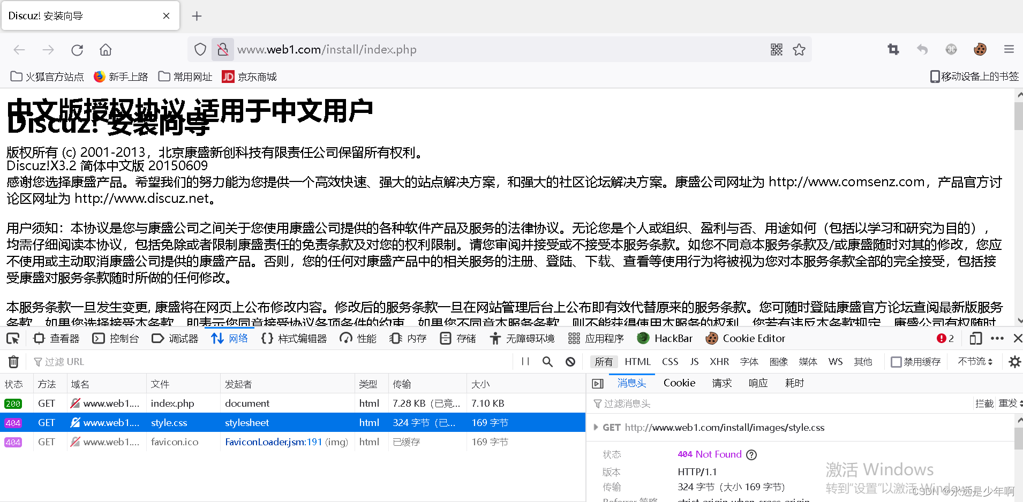1023x502 pixels.
Task: Toggle responsive design mode
Action: point(976,338)
